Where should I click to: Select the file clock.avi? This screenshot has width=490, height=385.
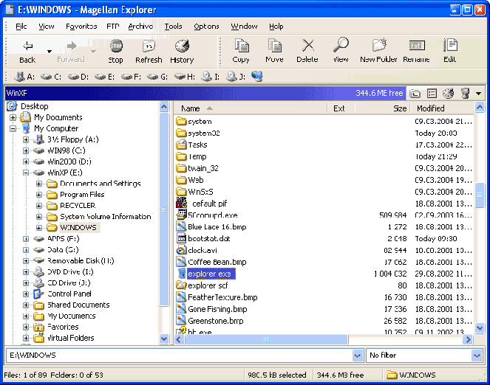[203, 251]
